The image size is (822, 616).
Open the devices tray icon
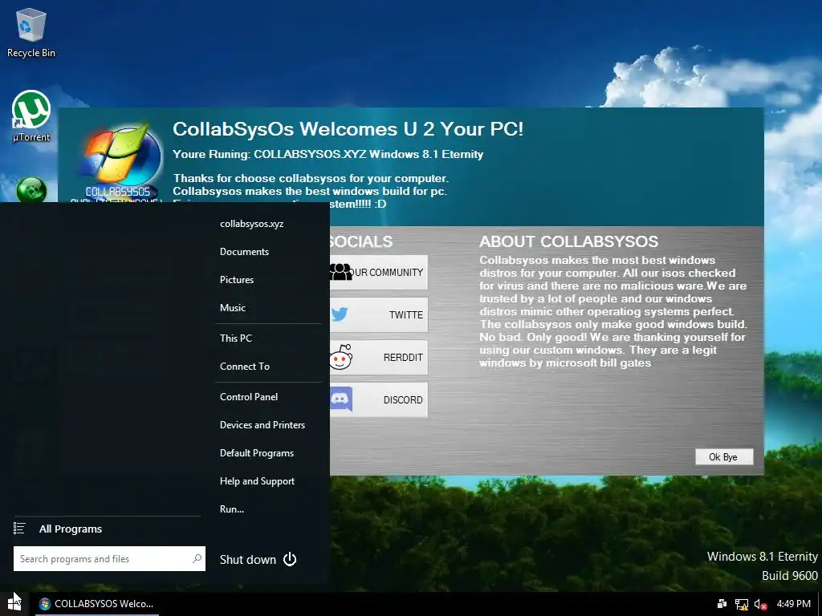[x=722, y=604]
